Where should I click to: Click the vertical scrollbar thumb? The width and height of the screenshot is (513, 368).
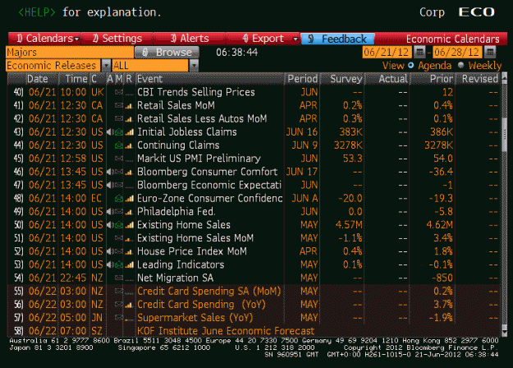504,135
